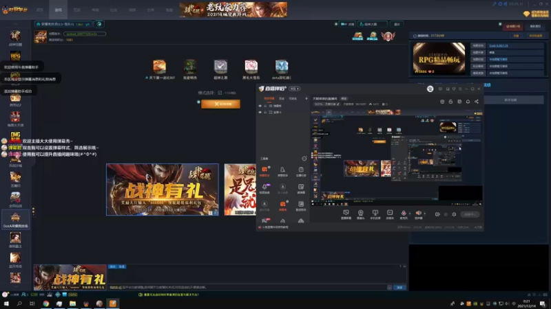Select the 天下第一 map icon in the room
551x309 pixels.
pos(159,66)
